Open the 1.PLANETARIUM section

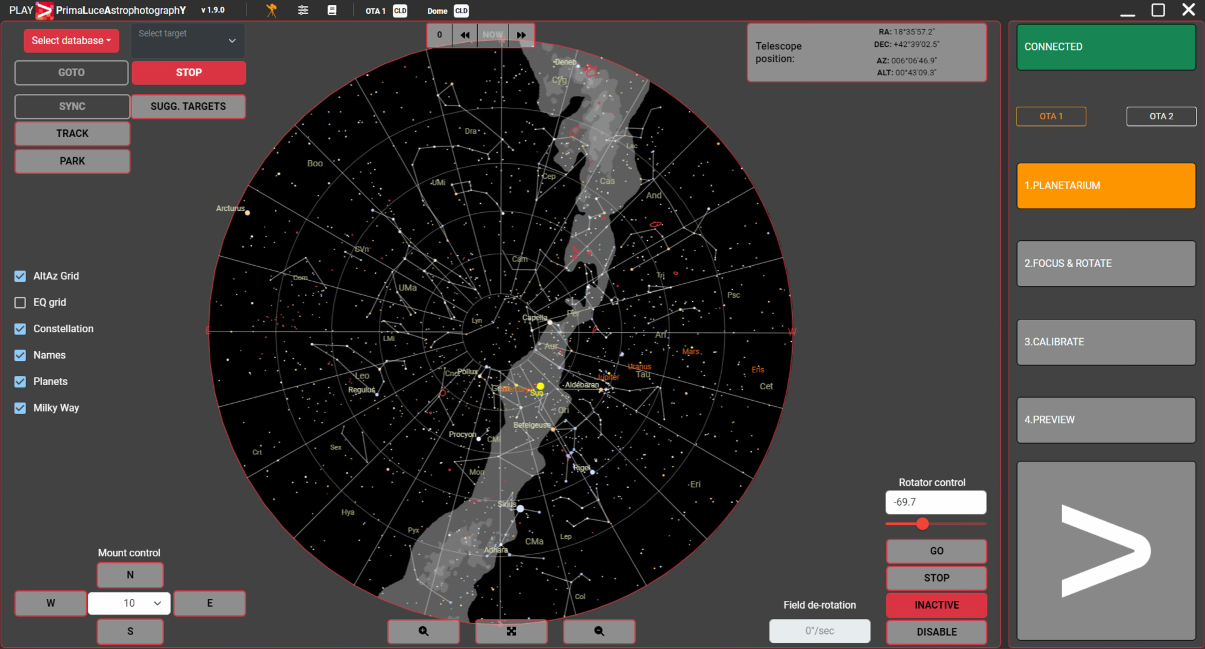click(x=1106, y=186)
